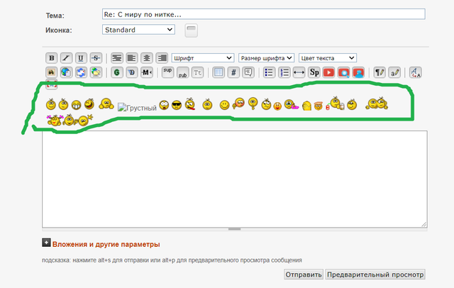Center-align text in the editor toolbar

pyautogui.click(x=147, y=58)
